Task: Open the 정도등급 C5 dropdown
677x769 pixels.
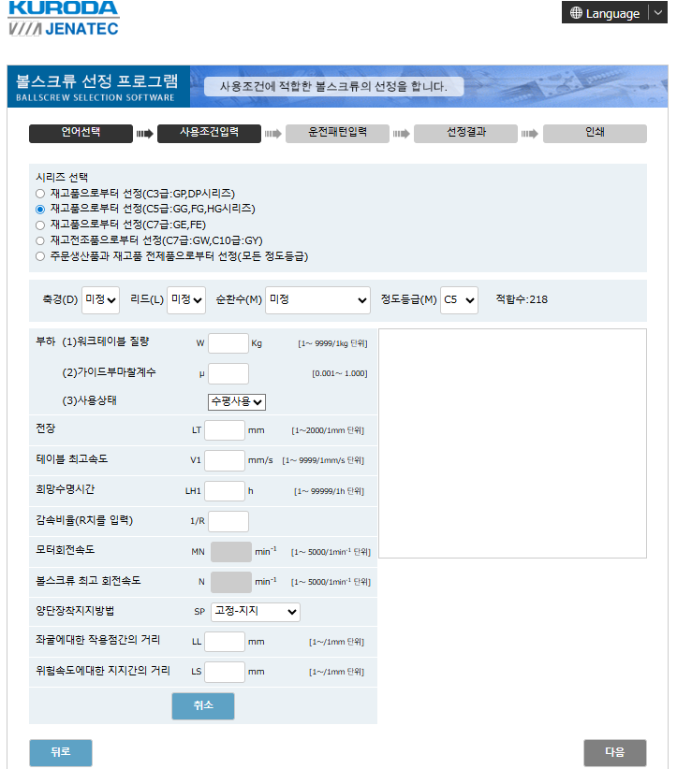Action: (460, 300)
